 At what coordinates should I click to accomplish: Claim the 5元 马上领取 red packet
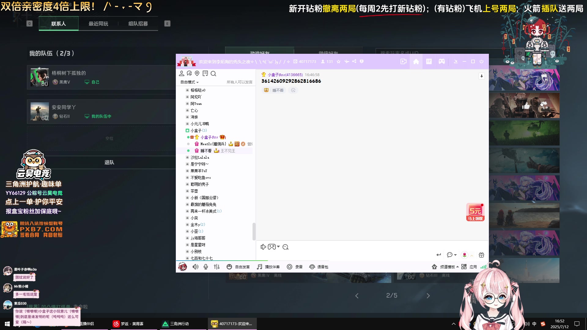(x=475, y=212)
